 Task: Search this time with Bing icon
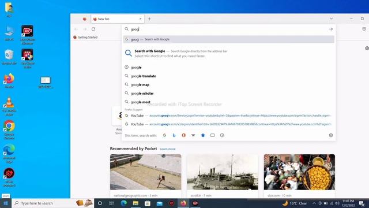point(174,135)
